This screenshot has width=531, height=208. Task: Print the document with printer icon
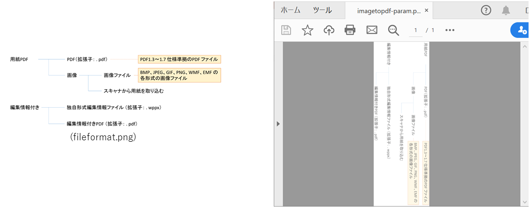point(350,30)
